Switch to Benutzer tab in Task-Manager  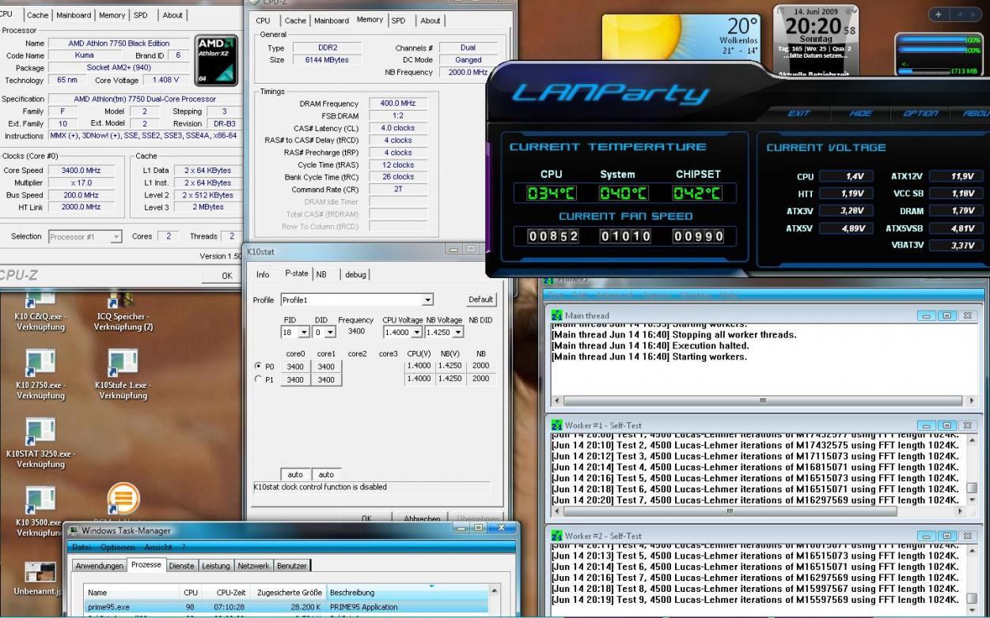pyautogui.click(x=291, y=566)
